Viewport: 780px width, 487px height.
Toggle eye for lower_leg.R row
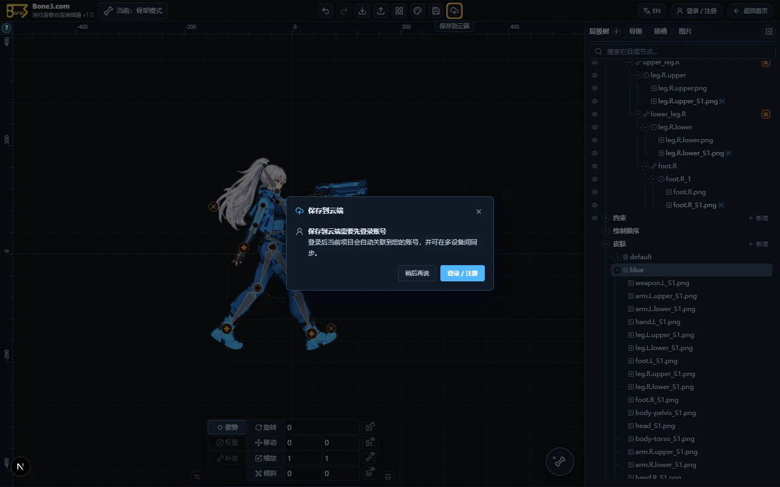point(595,114)
